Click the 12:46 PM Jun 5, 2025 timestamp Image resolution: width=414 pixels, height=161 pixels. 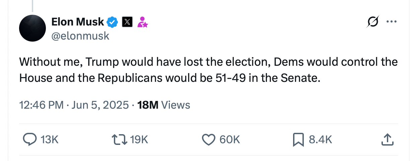tap(74, 105)
